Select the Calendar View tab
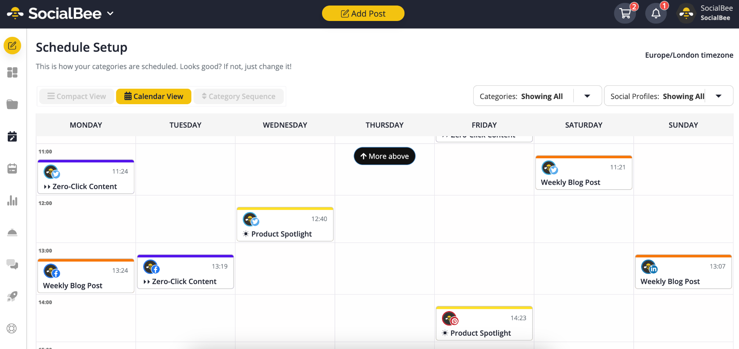 coord(153,96)
